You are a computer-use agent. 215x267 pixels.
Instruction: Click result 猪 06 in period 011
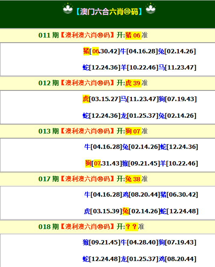point(133,35)
